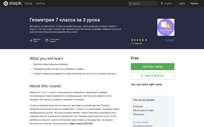Open the 9 reviews link
204x127 pixels.
pos(170,40)
